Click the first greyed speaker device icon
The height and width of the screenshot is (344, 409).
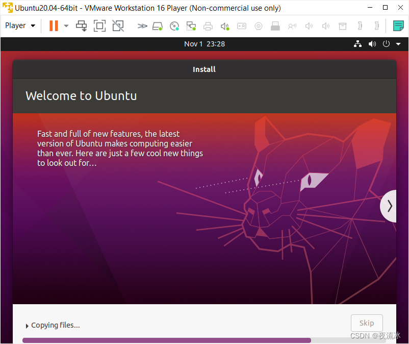coord(309,26)
